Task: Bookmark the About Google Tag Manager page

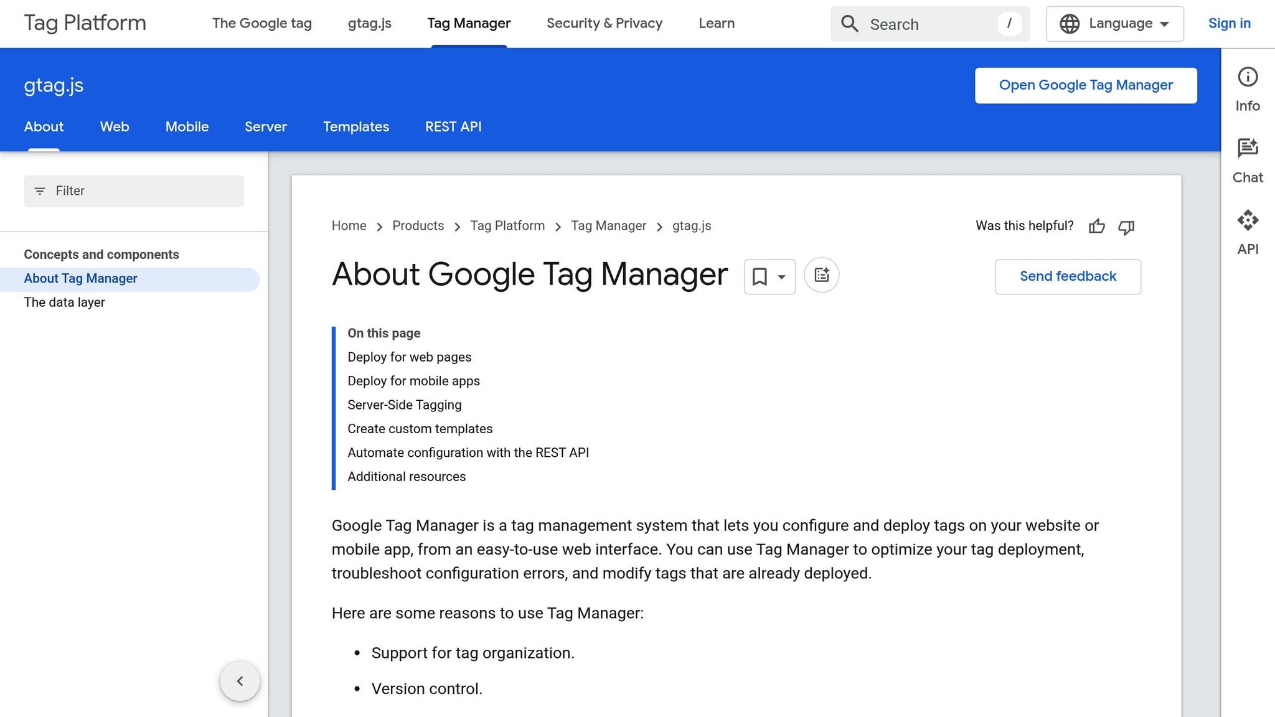Action: click(x=760, y=276)
